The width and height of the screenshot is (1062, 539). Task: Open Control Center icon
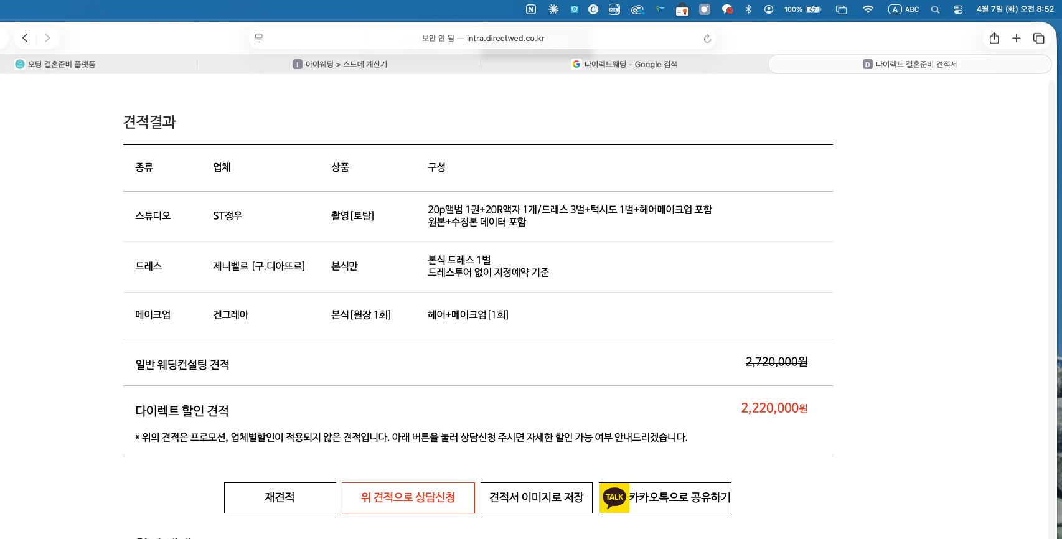(958, 9)
